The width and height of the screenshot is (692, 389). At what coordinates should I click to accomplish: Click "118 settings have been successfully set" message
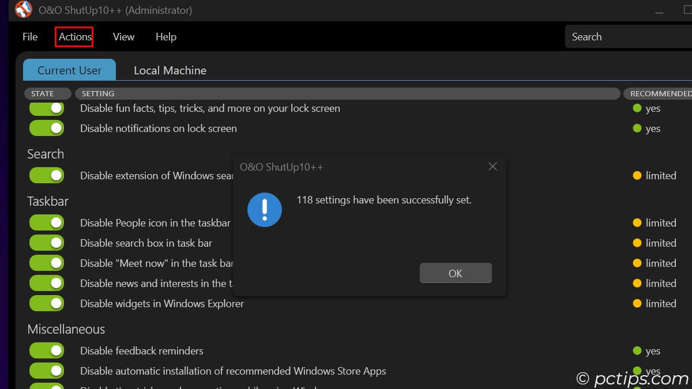click(384, 201)
